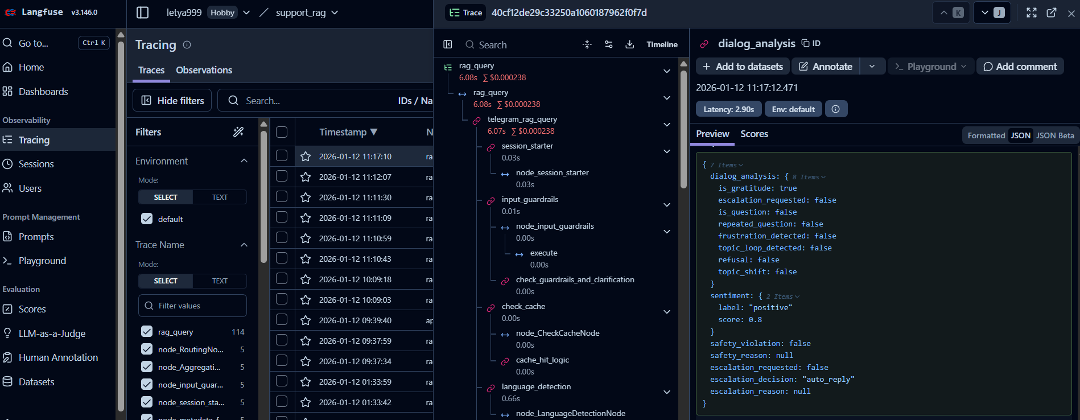Image resolution: width=1080 pixels, height=420 pixels.
Task: Switch to the Observations tab
Action: click(x=204, y=70)
